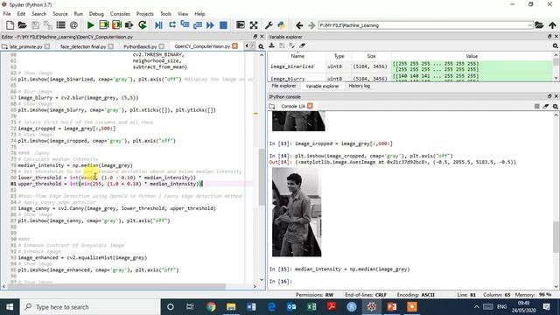The height and width of the screenshot is (315, 560).
Task: Click the Save file toolbar icon
Action: [35, 25]
